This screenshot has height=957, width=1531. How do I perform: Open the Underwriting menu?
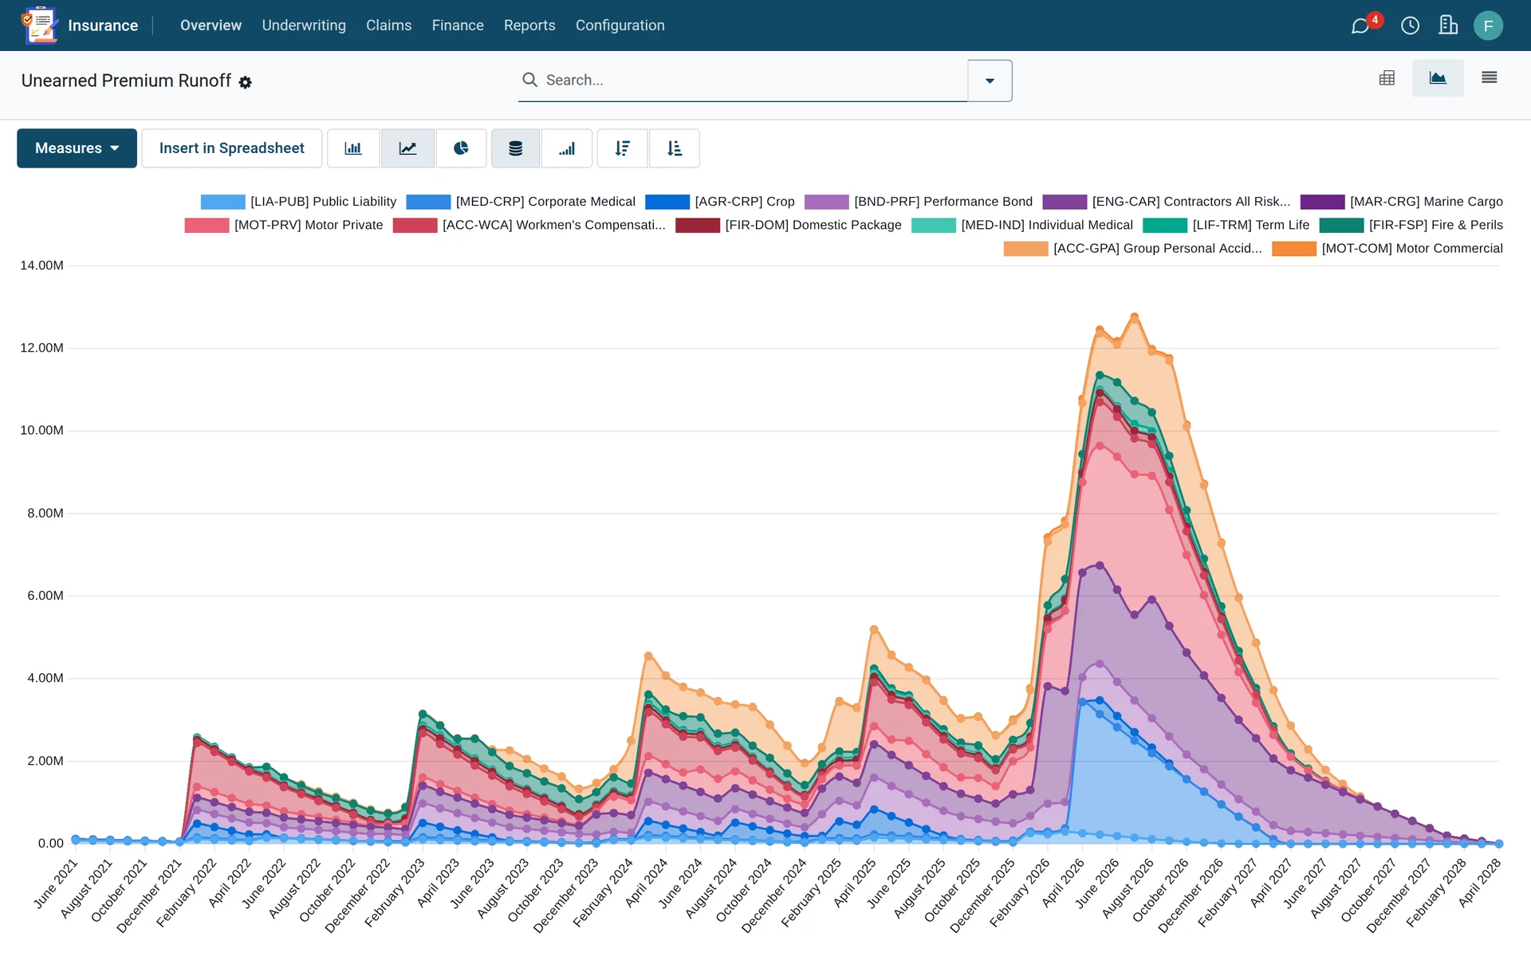coord(304,26)
